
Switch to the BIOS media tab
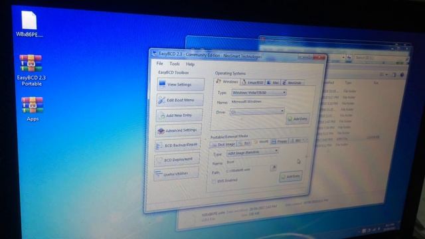296,141
